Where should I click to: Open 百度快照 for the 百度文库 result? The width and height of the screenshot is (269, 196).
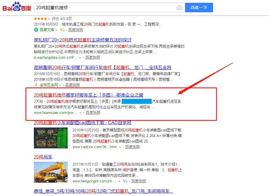(x=75, y=30)
